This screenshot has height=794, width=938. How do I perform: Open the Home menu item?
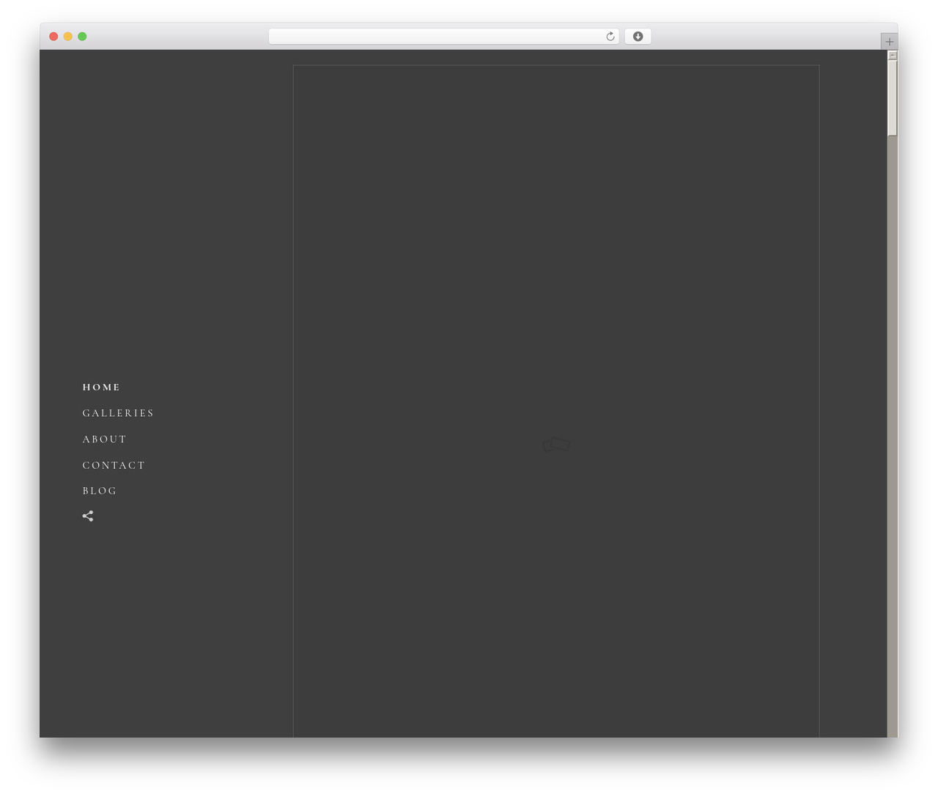pyautogui.click(x=101, y=387)
